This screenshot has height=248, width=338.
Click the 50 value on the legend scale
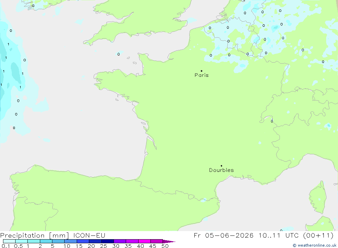165,246
